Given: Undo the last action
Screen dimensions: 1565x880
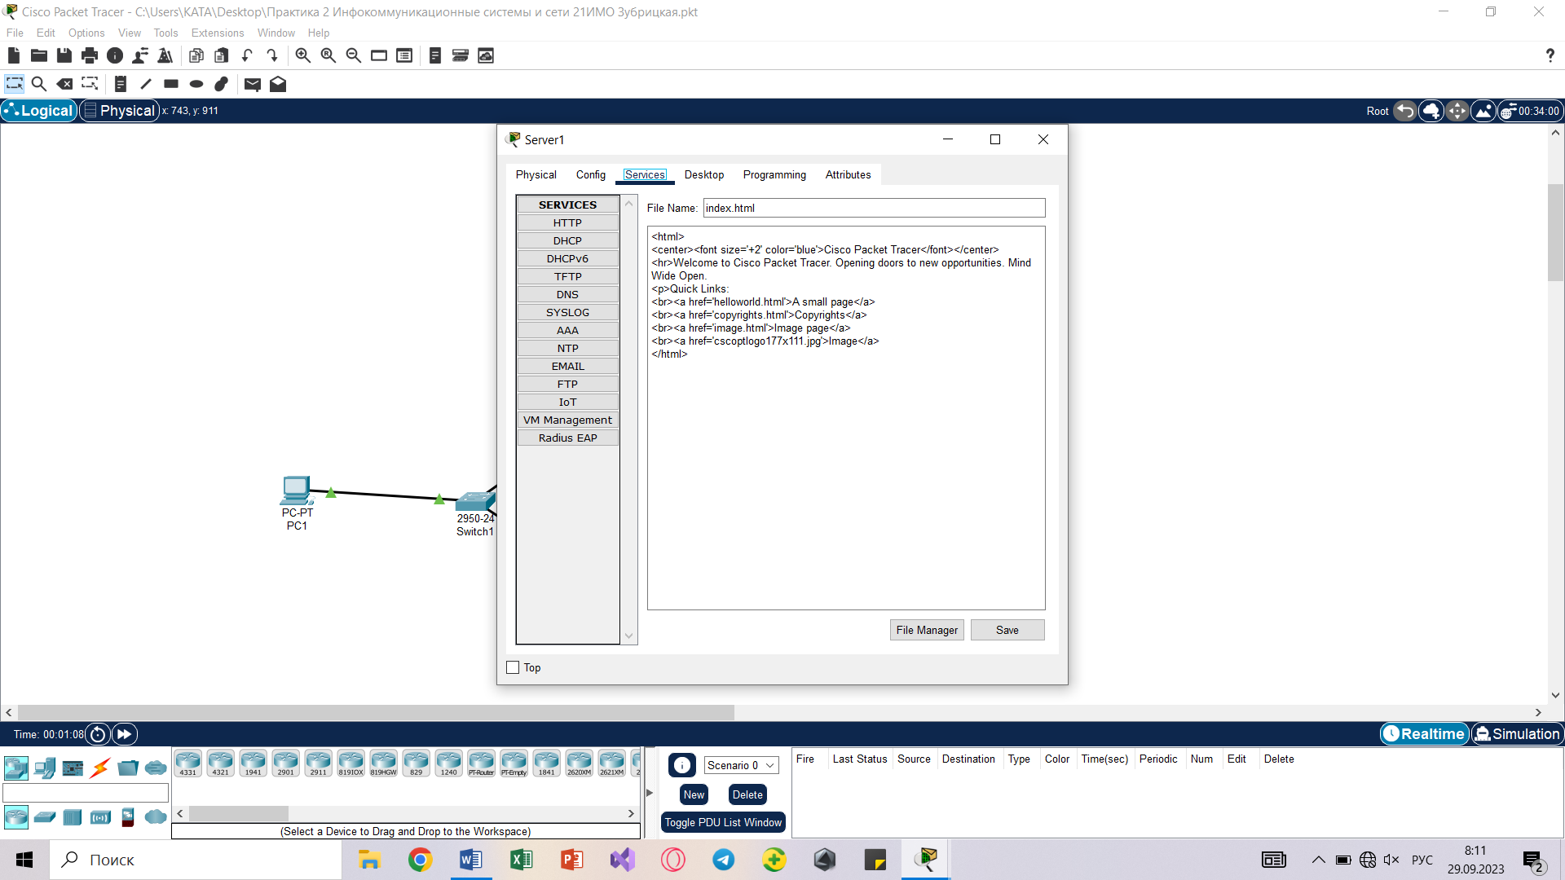Looking at the screenshot, I should tap(247, 55).
